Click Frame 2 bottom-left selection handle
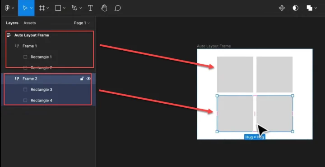 [x=217, y=132]
